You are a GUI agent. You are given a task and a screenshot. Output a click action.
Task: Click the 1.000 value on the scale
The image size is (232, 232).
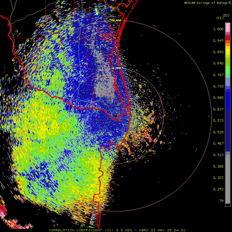point(218,29)
